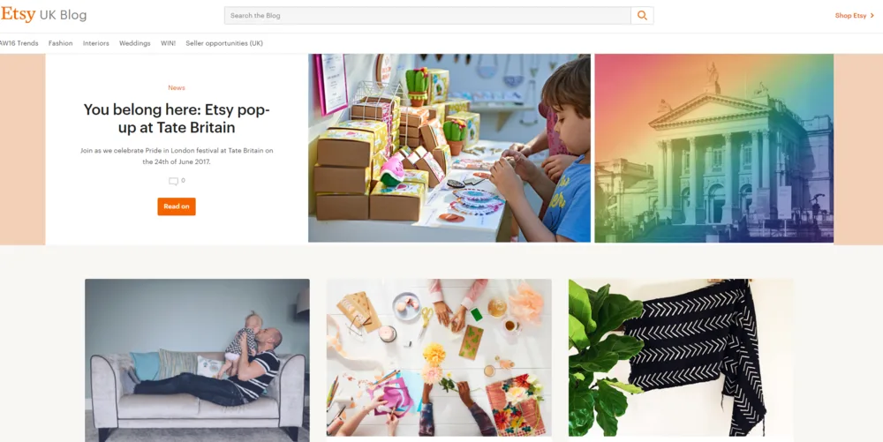
Task: Open the WIN! section
Action: (x=168, y=43)
